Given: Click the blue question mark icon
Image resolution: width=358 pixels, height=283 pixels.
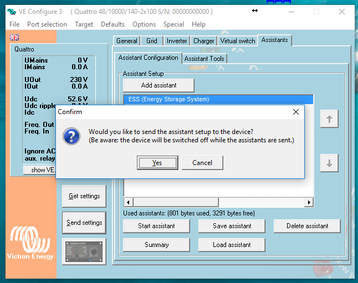Looking at the screenshot, I should click(71, 136).
